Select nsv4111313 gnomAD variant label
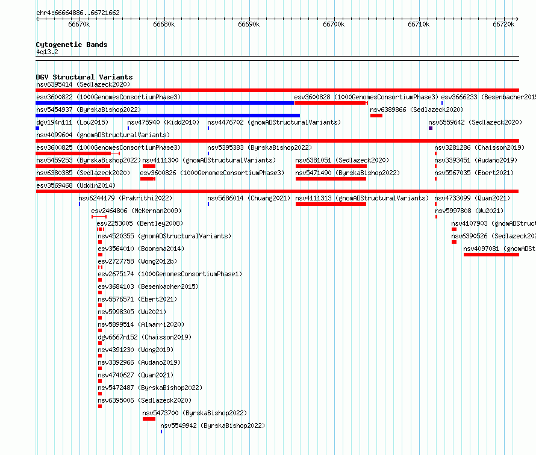Screen dimensions: 536x455 (362, 198)
